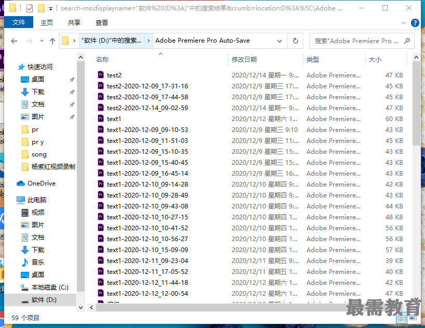This screenshot has width=425, height=328.
Task: Select file text1-2020-12-10_09-43-08
Action: [x=147, y=206]
